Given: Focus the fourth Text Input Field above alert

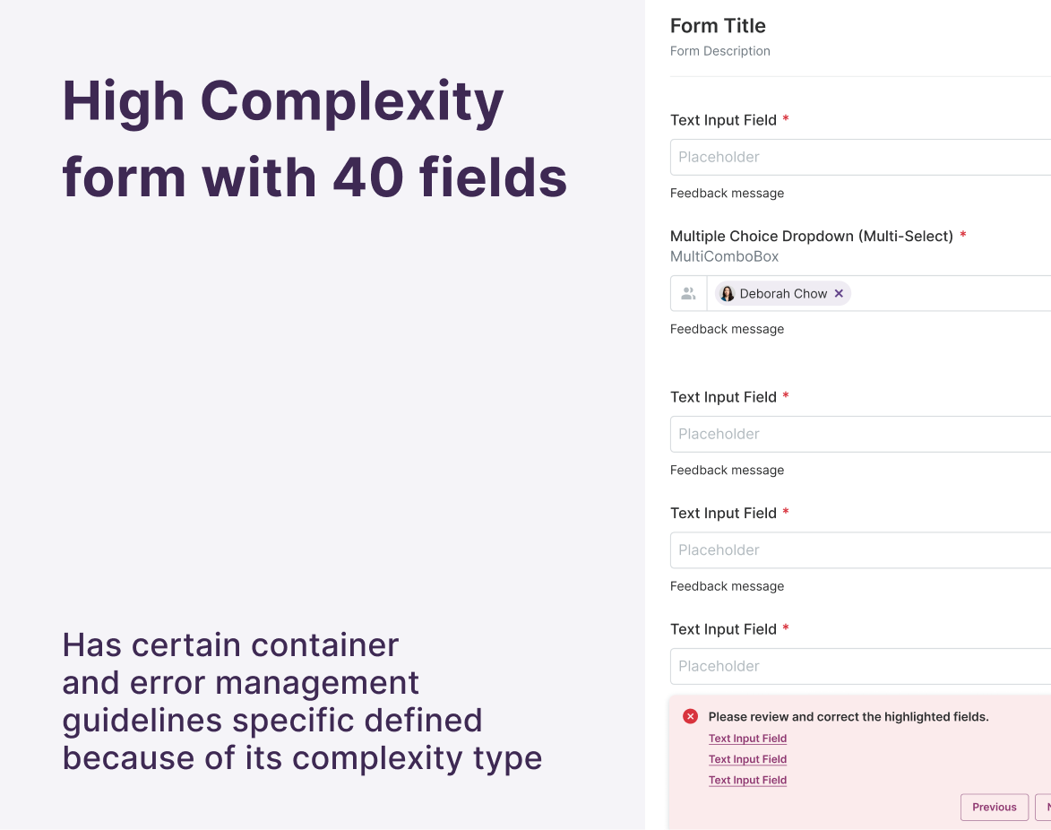Looking at the screenshot, I should point(861,666).
